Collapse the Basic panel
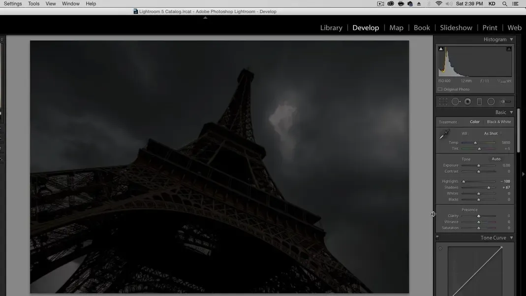This screenshot has width=526, height=296. point(511,112)
